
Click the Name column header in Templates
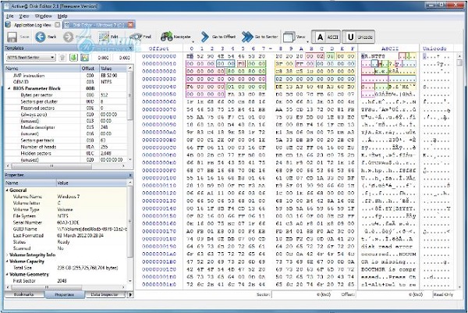click(x=42, y=69)
